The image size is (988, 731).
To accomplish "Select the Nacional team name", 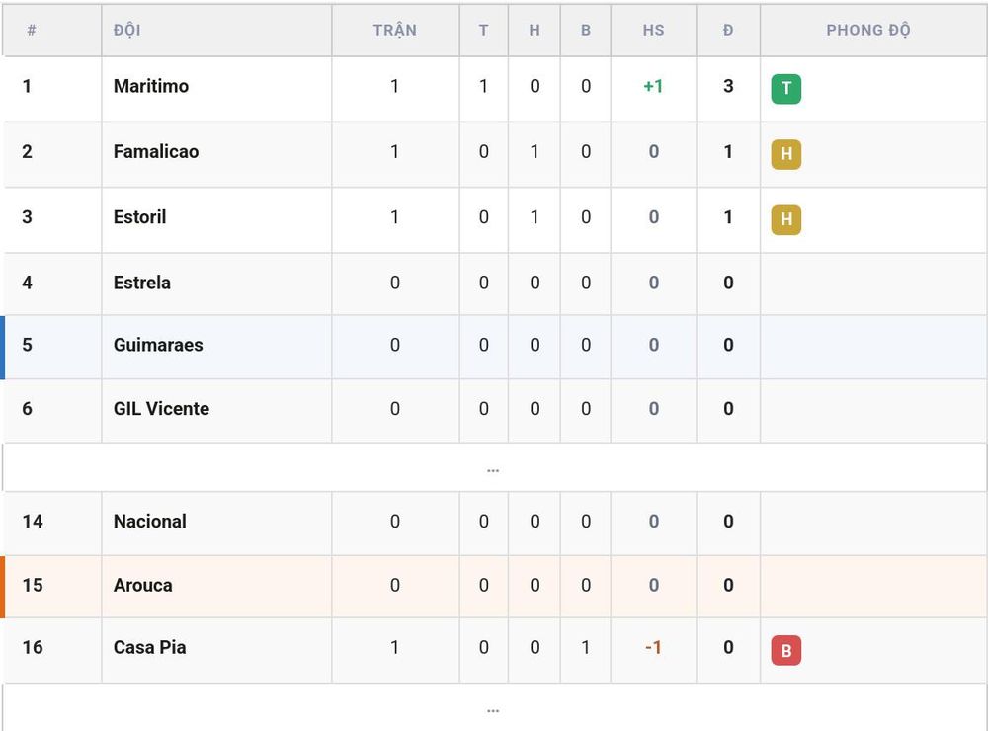I will pyautogui.click(x=150, y=522).
